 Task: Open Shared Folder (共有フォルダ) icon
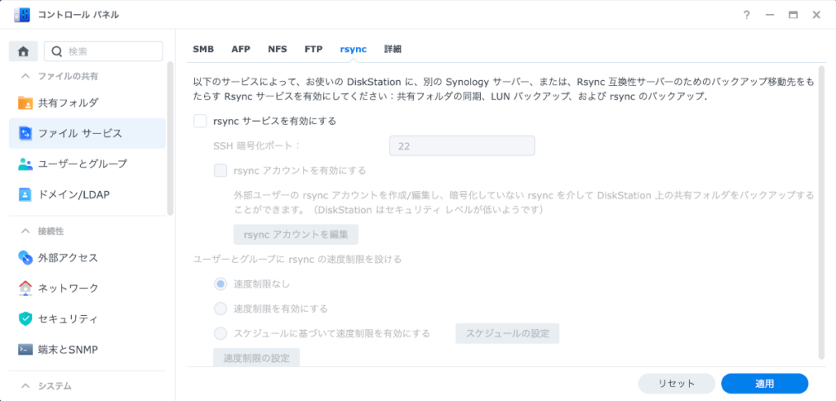[25, 102]
